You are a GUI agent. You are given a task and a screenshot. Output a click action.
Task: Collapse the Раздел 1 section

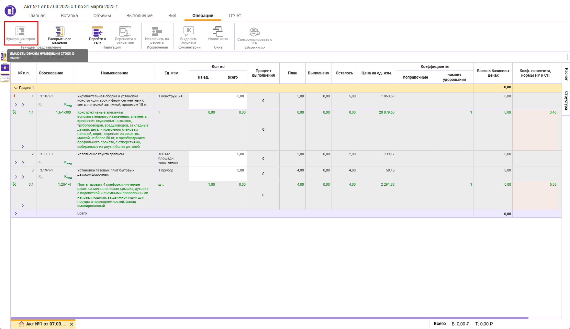coord(16,88)
